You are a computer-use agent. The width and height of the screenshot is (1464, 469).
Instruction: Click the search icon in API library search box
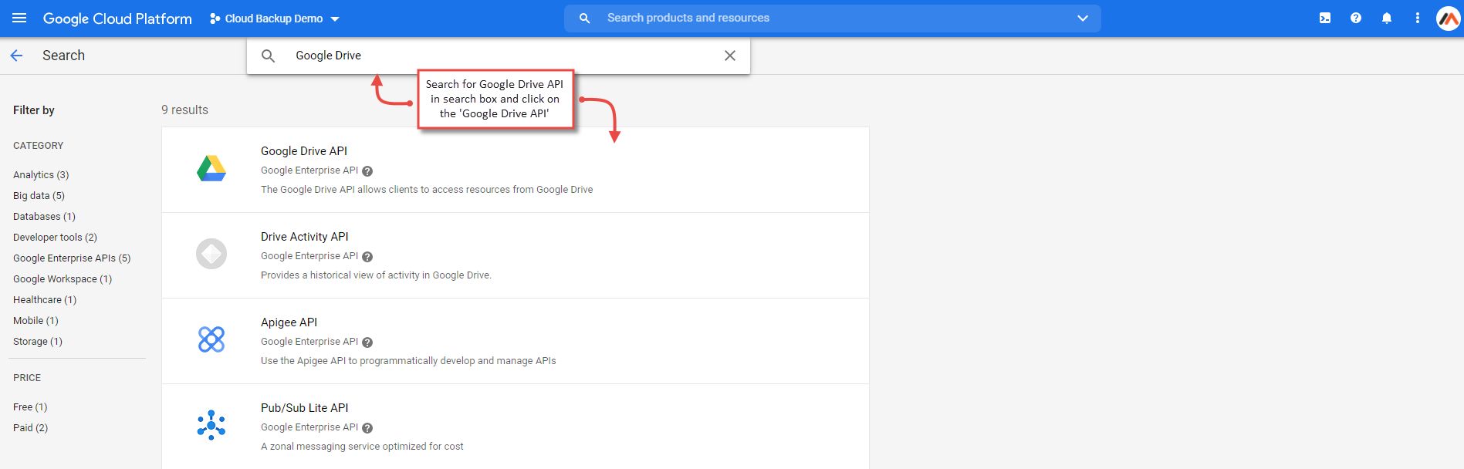[x=269, y=56]
